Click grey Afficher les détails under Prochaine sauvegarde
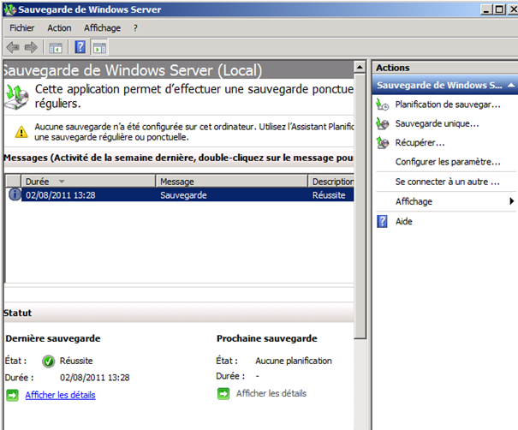 pos(271,394)
